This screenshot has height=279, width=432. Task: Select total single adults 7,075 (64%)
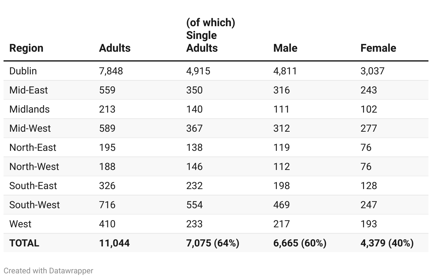pos(212,243)
